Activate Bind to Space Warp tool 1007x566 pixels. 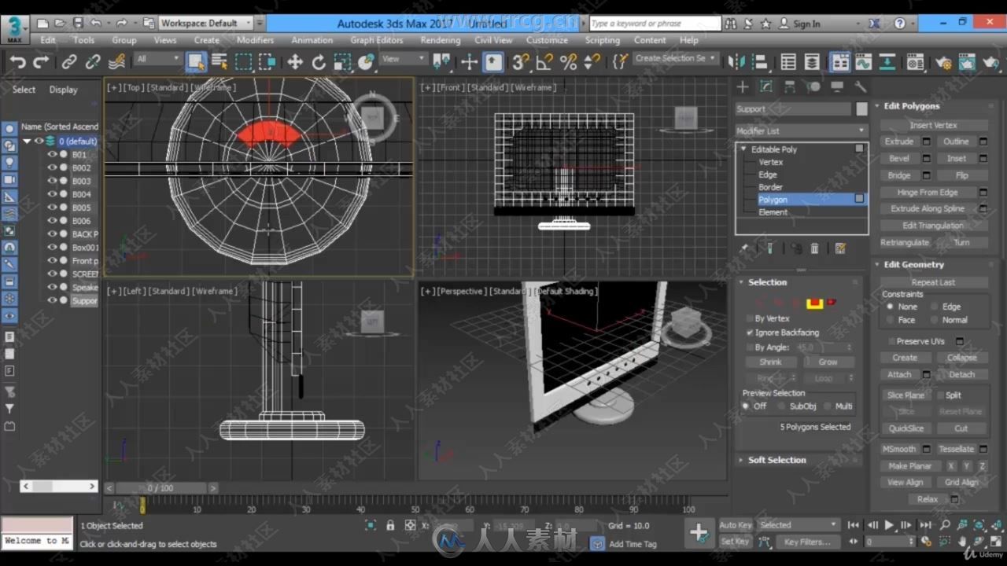coord(116,61)
